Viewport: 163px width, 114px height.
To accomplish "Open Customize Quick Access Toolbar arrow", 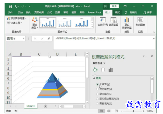I will point(29,7).
